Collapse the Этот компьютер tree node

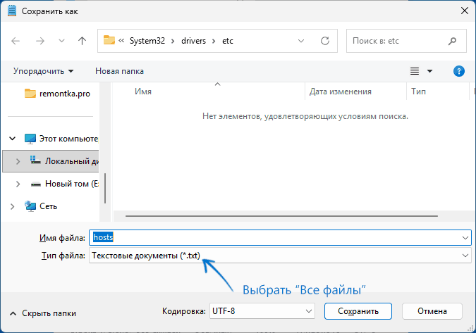pyautogui.click(x=13, y=139)
